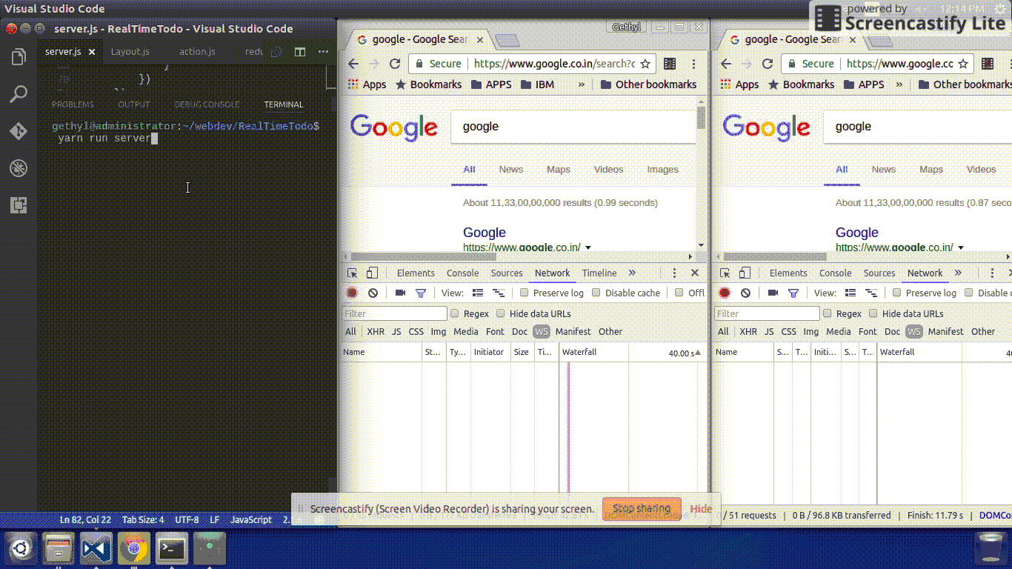Expand more DevTools tabs in left DevTools
This screenshot has height=569, width=1012.
tap(632, 273)
